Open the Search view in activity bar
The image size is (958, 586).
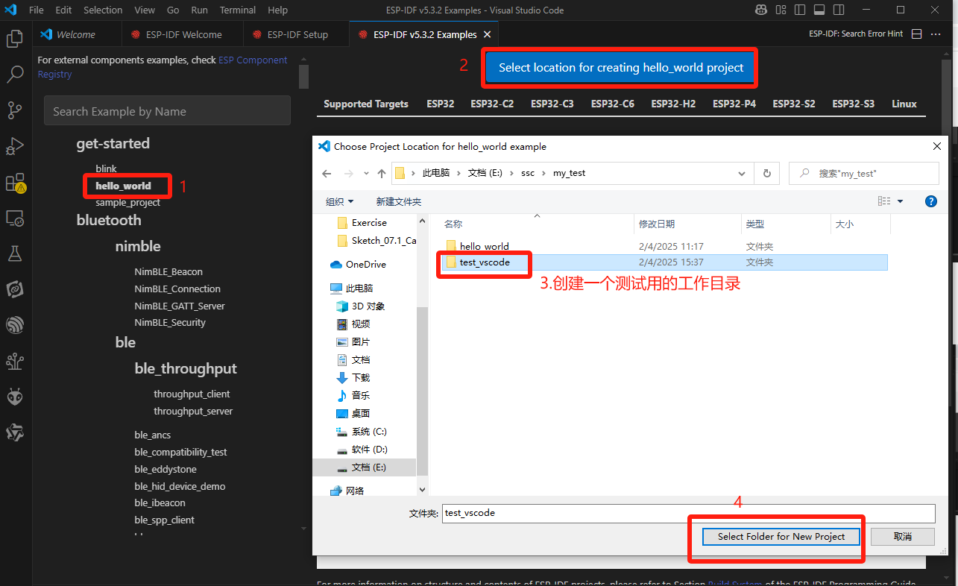(x=15, y=75)
